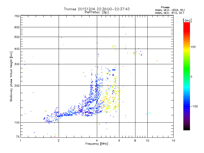Click the y-axis tick label '75'
Screen dimensions: 204x153
pyautogui.click(x=18, y=137)
